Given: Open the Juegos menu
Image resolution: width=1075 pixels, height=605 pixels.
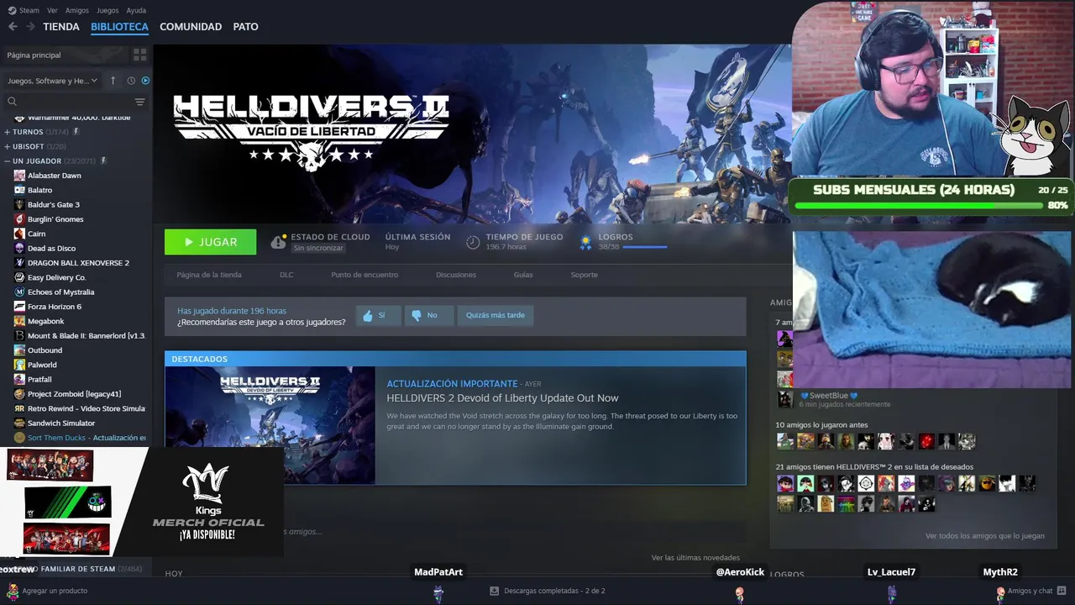Looking at the screenshot, I should tap(107, 11).
